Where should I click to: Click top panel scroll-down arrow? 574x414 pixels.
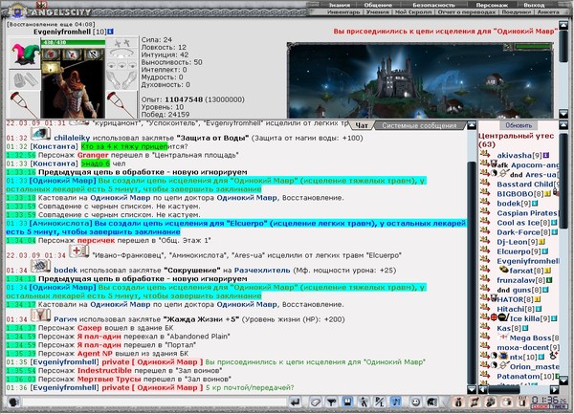click(563, 114)
